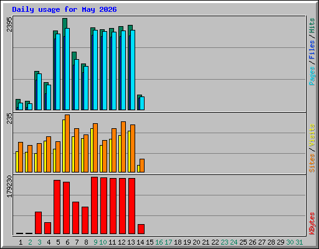This screenshot has width=319, height=249.
Task: Click the cyan Pages bar for day 14
Action: click(142, 103)
